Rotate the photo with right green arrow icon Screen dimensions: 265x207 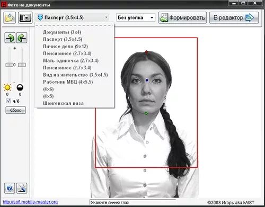tap(22, 38)
